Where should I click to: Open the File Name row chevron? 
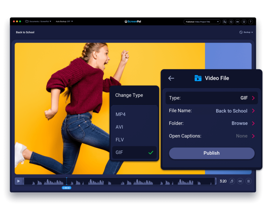253,111
